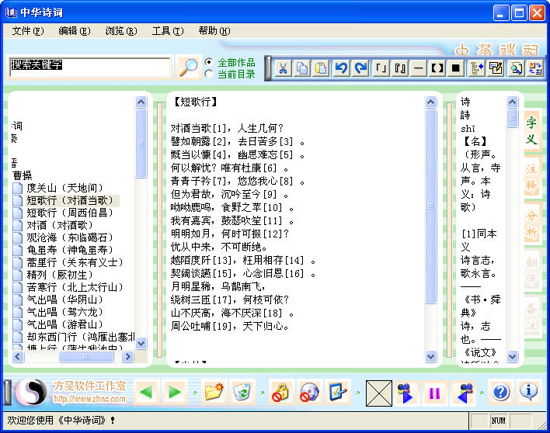Screen dimensions: 550x433
Task: Play forward with people icon
Action: [x=406, y=393]
